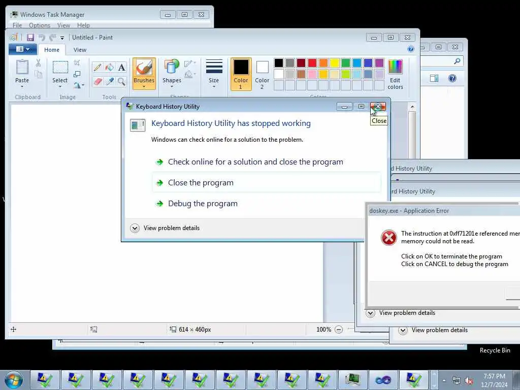Click the red error icon in the doskey.exe dialog

pyautogui.click(x=388, y=238)
